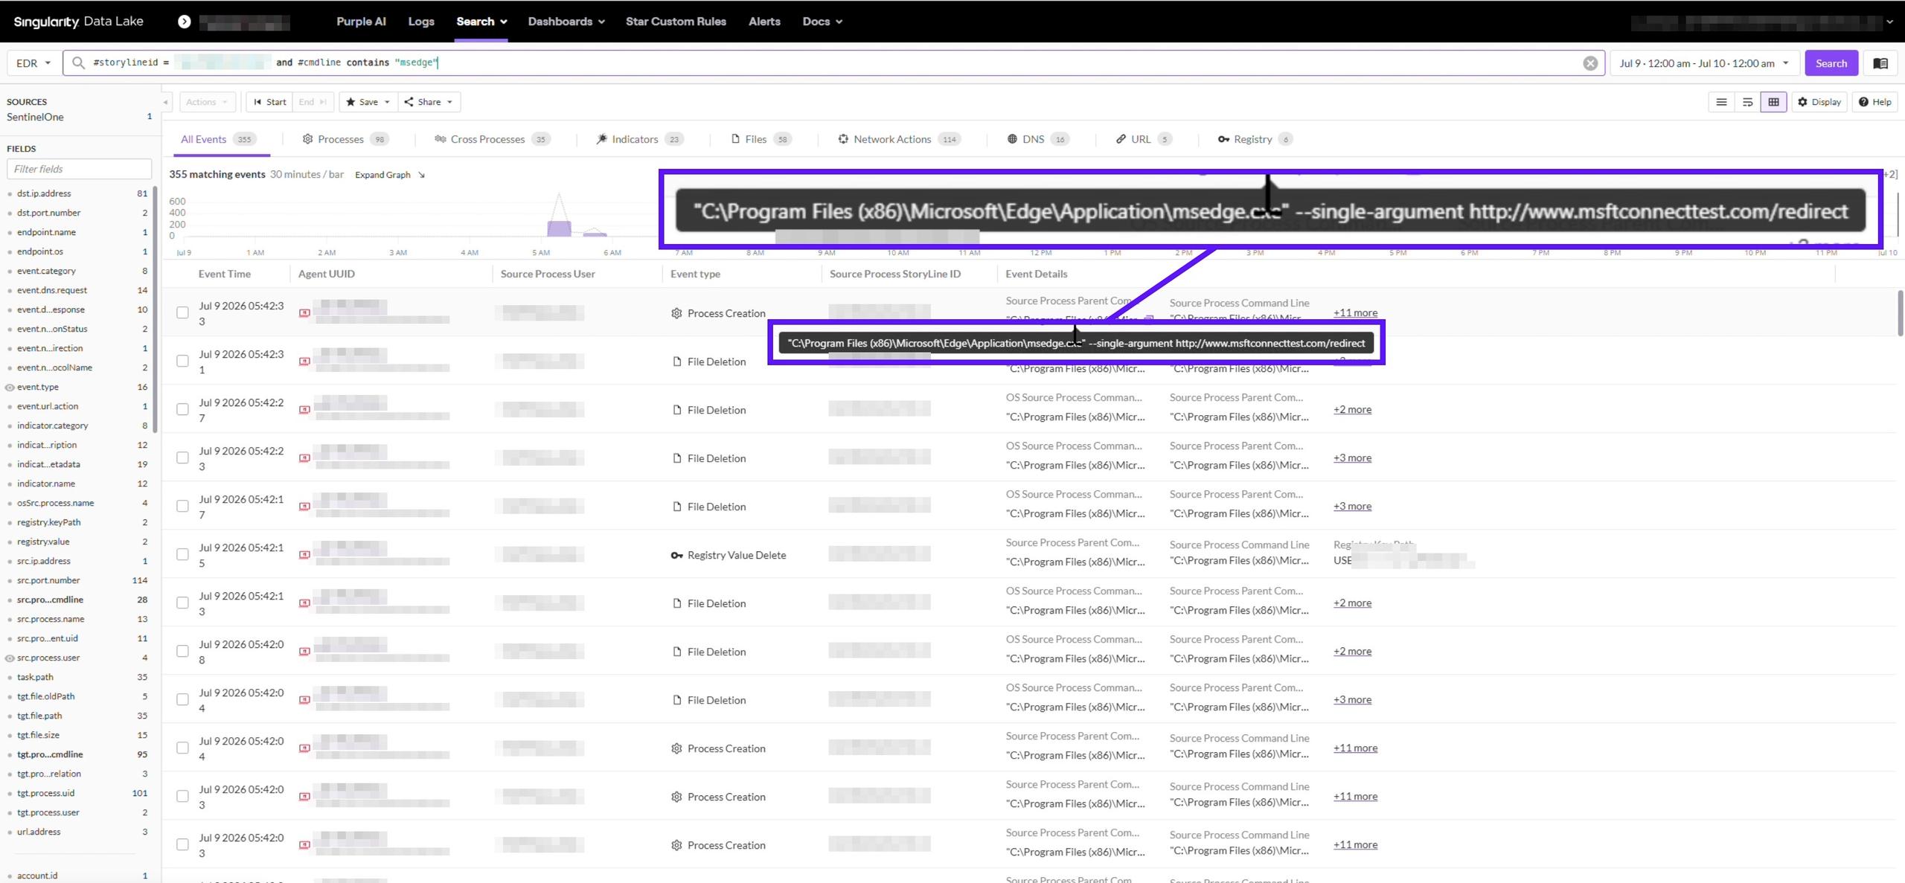
Task: Check the first Process Creation row checkbox
Action: [x=182, y=312]
